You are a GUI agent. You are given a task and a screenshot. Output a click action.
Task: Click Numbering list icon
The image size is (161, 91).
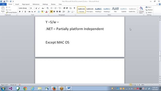click(x=55, y=8)
